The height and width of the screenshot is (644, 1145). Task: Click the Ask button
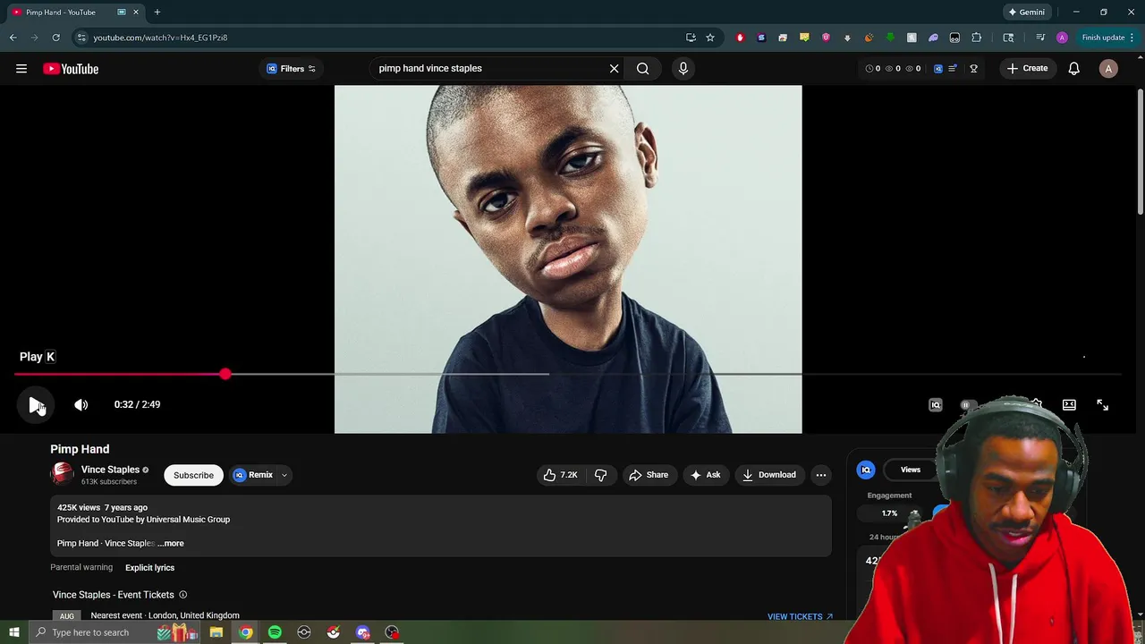coord(705,475)
